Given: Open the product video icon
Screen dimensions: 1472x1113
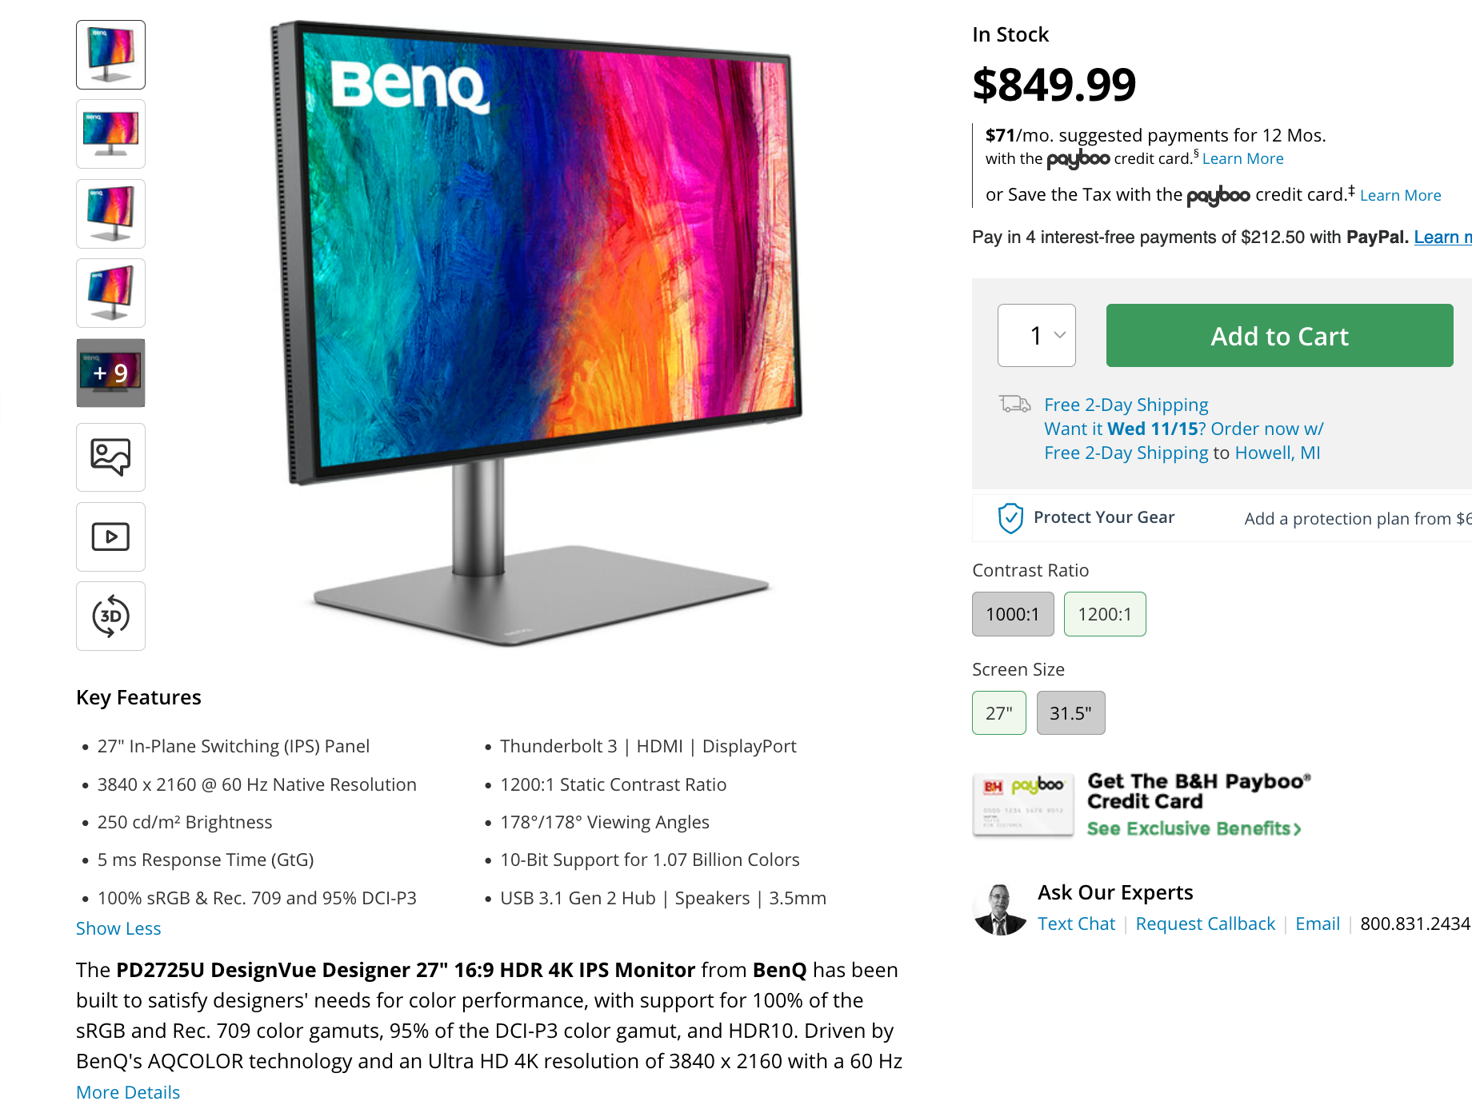Looking at the screenshot, I should pos(110,537).
